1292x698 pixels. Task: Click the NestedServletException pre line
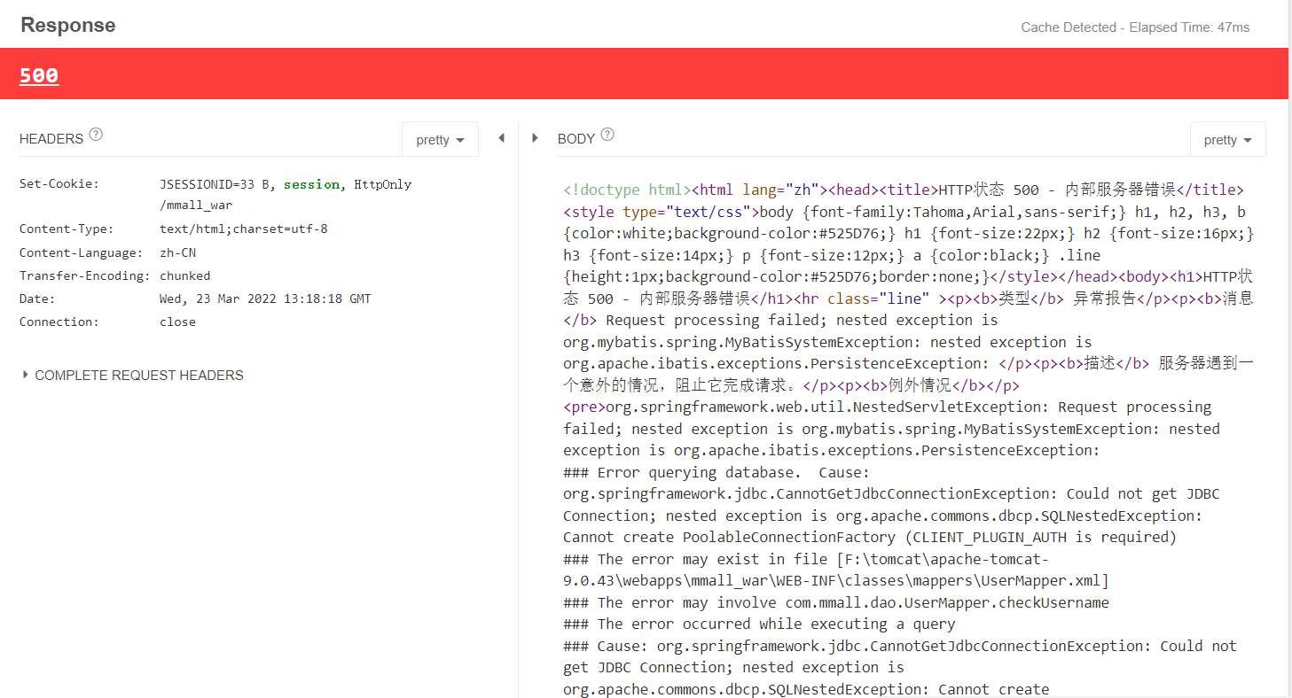[x=887, y=407]
